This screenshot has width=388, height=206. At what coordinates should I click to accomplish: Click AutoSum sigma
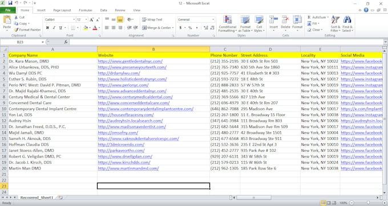coord(309,17)
